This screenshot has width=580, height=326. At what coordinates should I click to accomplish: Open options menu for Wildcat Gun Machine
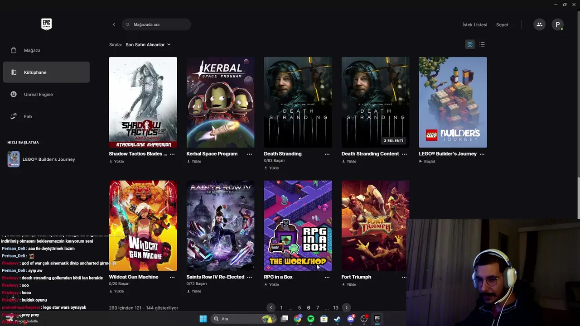[x=172, y=277]
